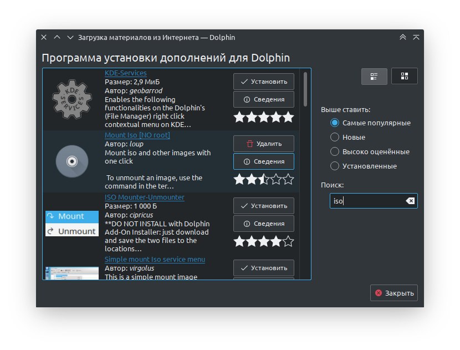Remove the Mount Iso [NO root] add-on
The image size is (460, 350).
[x=264, y=144]
